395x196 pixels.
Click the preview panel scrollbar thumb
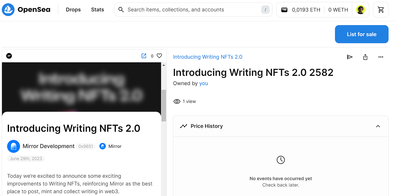[x=163, y=106]
